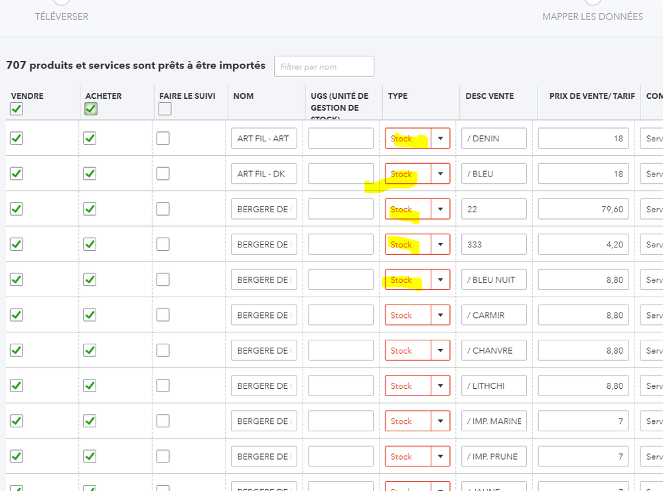Uncheck Vendre for the / CARMIR row
663x491 pixels.
point(17,315)
